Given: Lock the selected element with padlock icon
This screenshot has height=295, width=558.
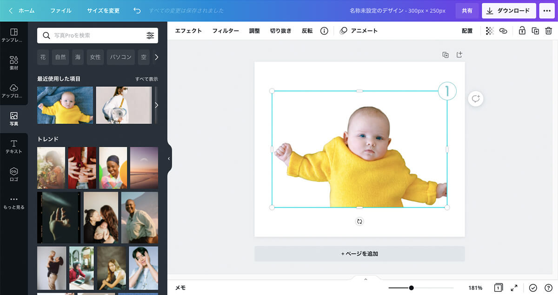Looking at the screenshot, I should [522, 31].
